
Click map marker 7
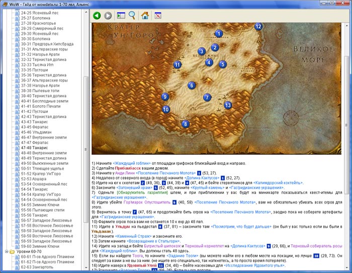click(207, 97)
